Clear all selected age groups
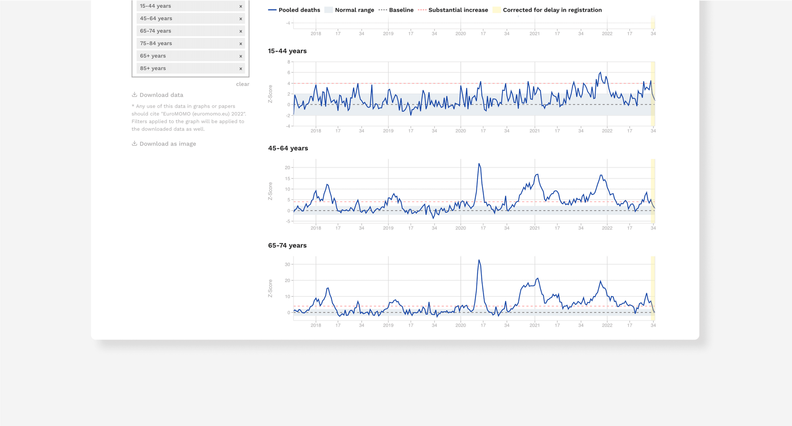This screenshot has width=792, height=426. coord(243,84)
